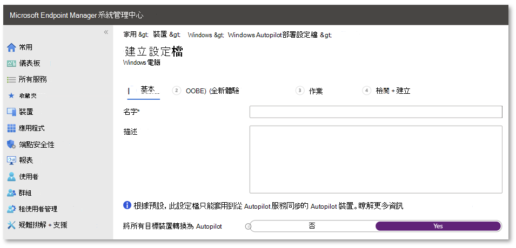Click the blue information icon before 根據預設

tap(127, 205)
